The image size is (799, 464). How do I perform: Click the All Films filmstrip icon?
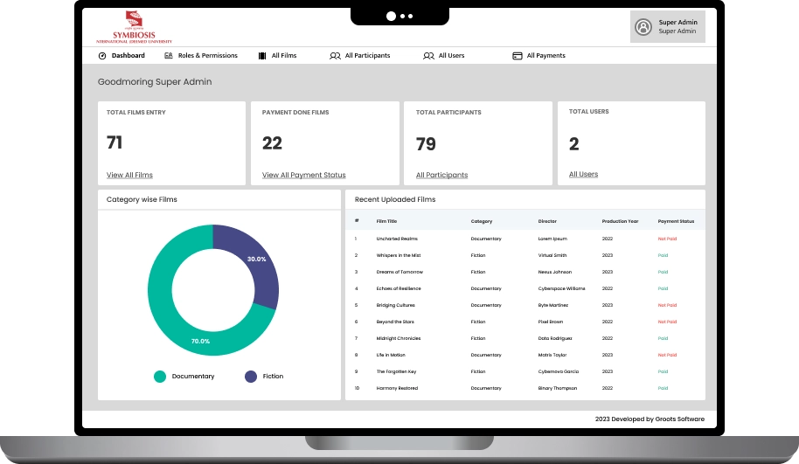click(262, 56)
